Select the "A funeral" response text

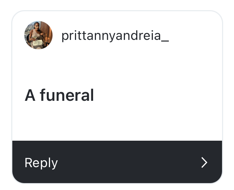59,96
